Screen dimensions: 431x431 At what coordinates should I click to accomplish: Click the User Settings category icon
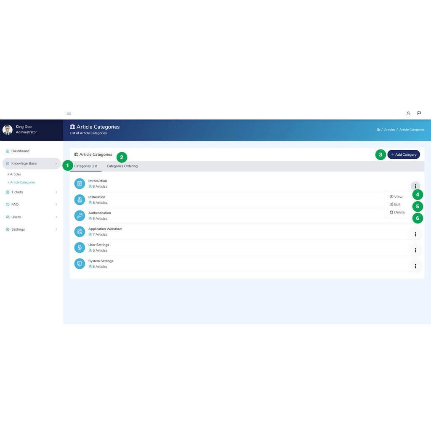[80, 247]
